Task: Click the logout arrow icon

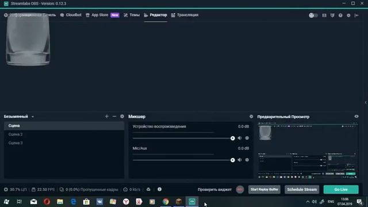Action: [356, 16]
